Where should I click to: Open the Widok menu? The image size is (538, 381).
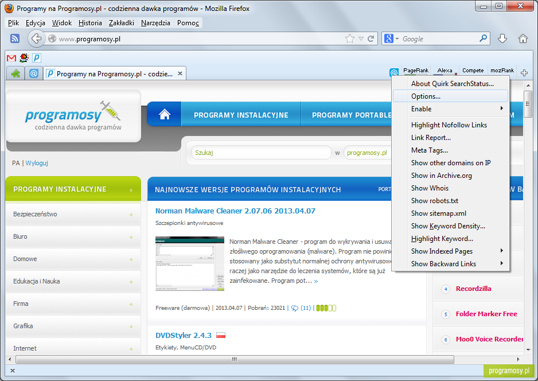(62, 22)
